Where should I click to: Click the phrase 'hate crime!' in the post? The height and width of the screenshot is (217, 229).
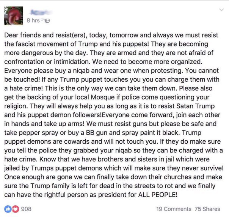point(26,88)
